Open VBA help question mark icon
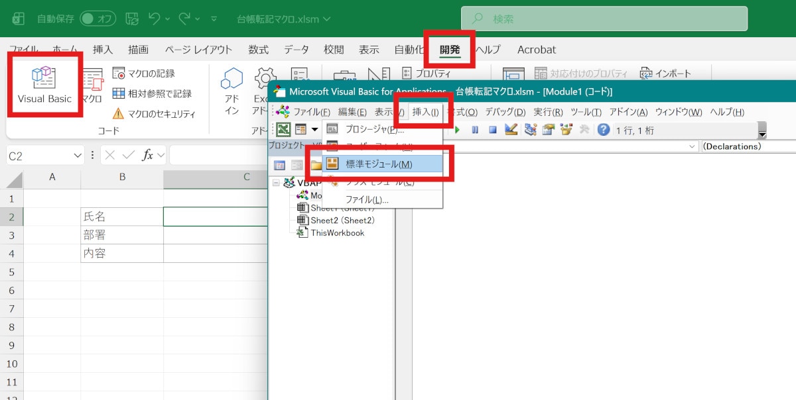Image resolution: width=796 pixels, height=400 pixels. click(603, 130)
